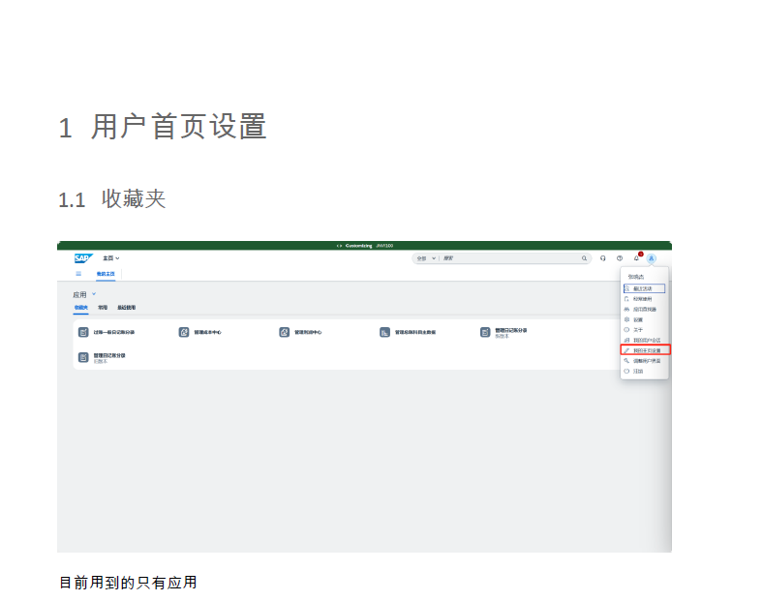Expand the 主页 dropdown beside SAP logo

pyautogui.click(x=111, y=258)
